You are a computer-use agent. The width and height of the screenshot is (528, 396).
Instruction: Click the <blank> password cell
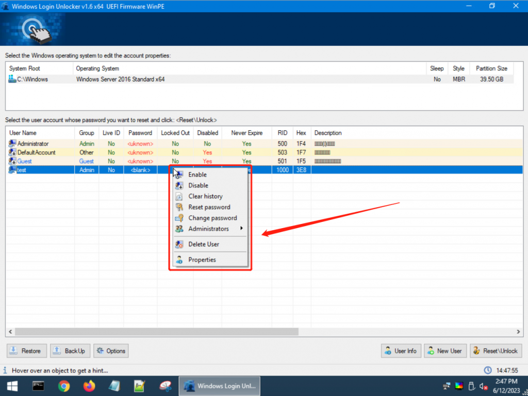140,170
